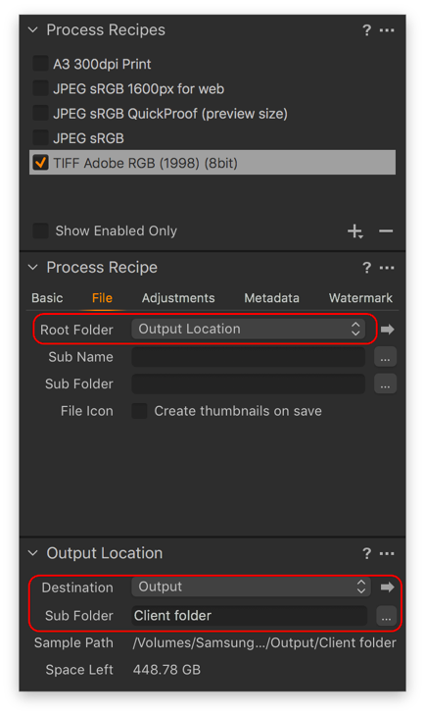Enable the A3 300dpi Print recipe
The width and height of the screenshot is (425, 715).
pyautogui.click(x=40, y=64)
